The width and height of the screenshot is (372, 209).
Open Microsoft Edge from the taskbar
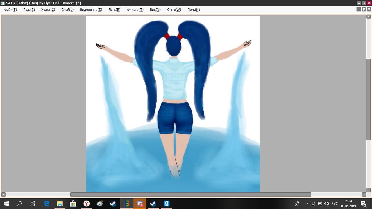click(46, 203)
